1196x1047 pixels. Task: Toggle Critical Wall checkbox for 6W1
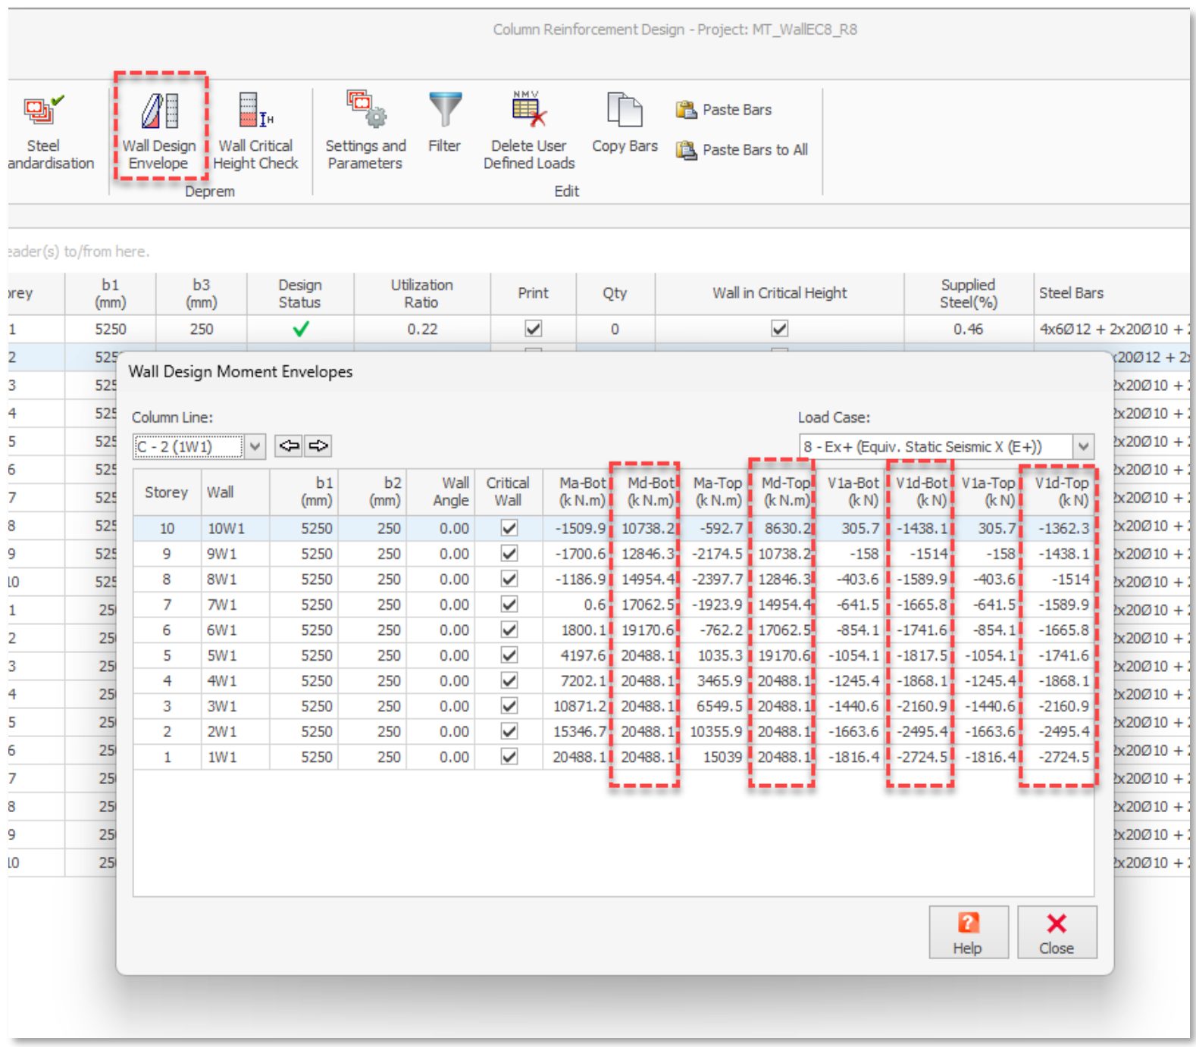(509, 630)
